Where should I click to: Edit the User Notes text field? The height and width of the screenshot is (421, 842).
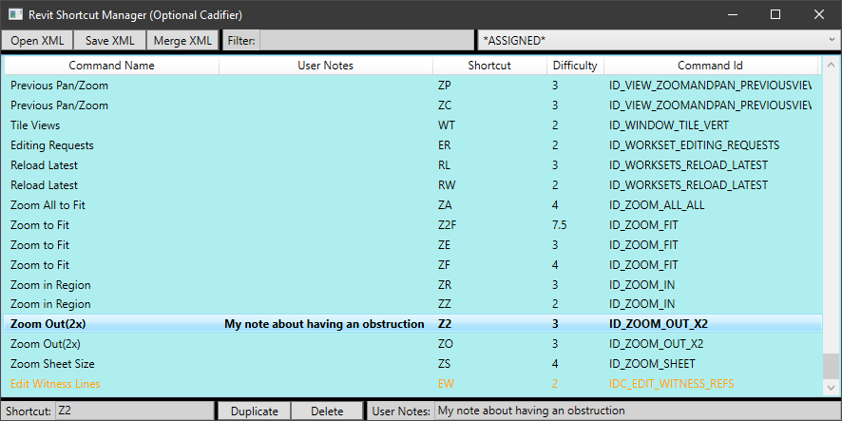636,411
